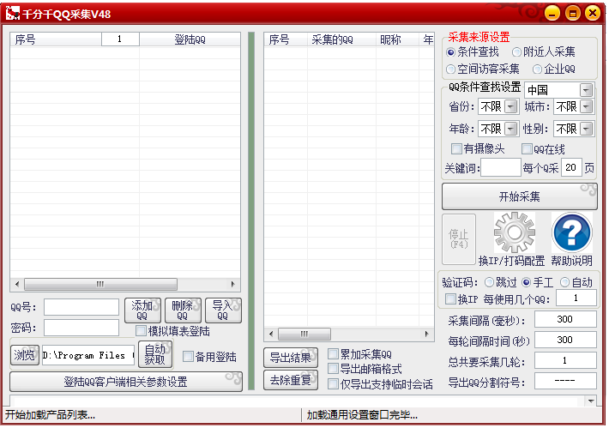Click the 采集间隔(毫秒) field
The width and height of the screenshot is (609, 428).
click(565, 319)
